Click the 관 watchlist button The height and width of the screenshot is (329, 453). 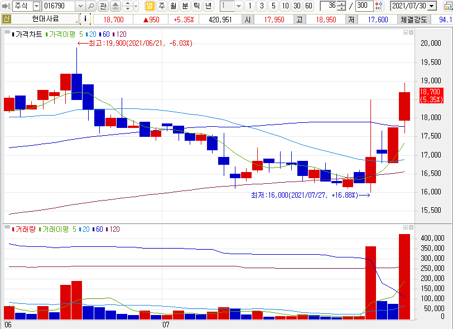103,6
